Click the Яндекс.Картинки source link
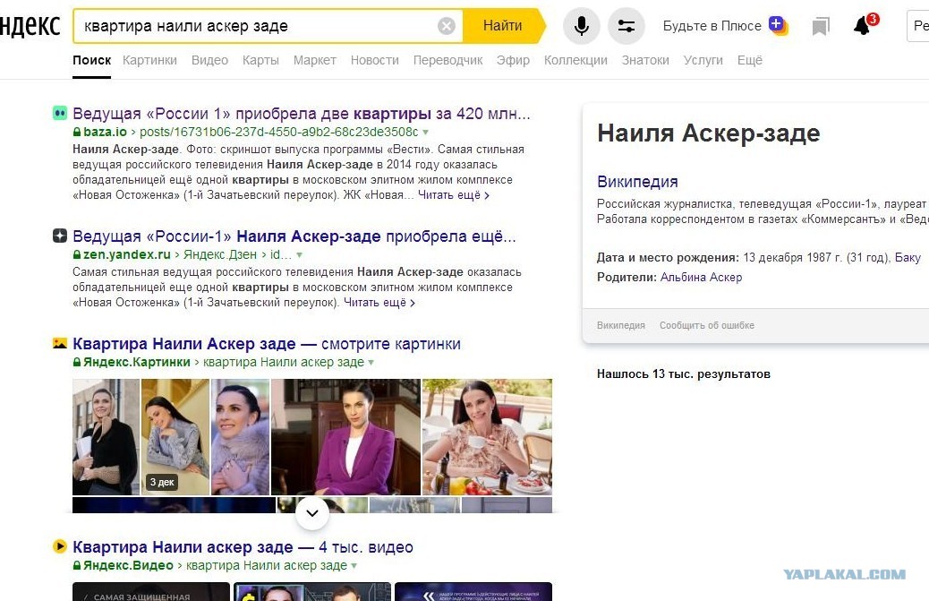 (136, 362)
